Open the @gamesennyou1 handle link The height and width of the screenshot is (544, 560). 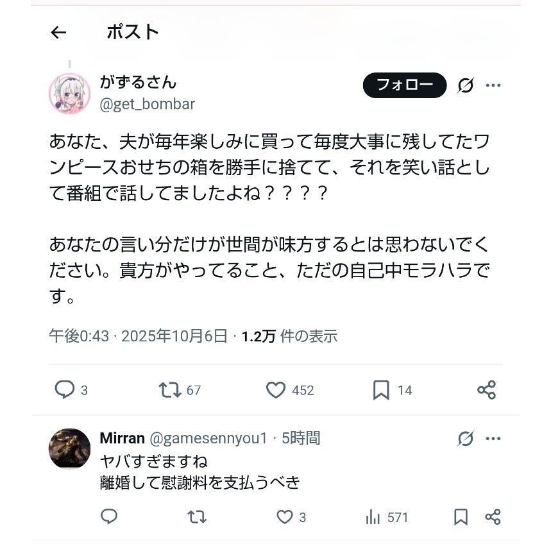point(208,439)
